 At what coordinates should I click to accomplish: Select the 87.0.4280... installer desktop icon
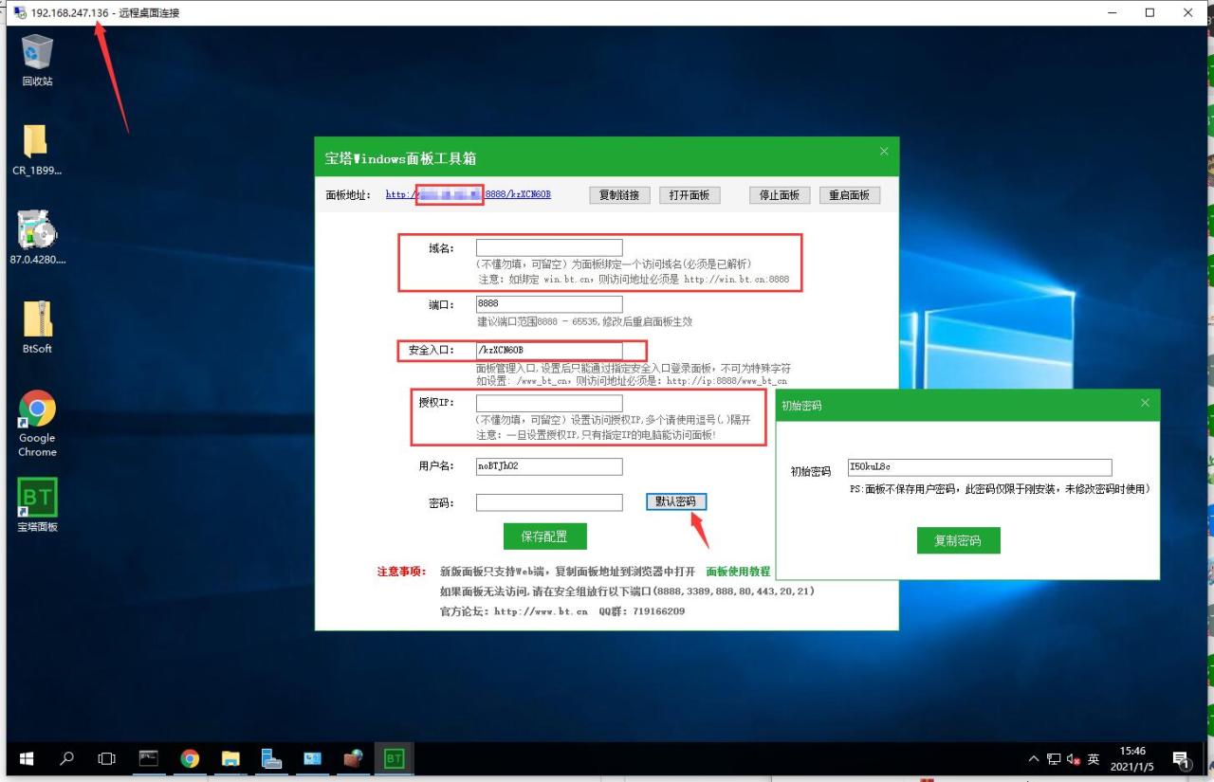pos(37,238)
